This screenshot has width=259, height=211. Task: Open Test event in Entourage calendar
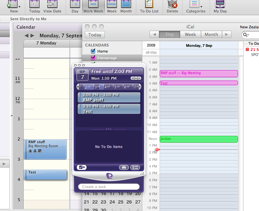coord(45,175)
